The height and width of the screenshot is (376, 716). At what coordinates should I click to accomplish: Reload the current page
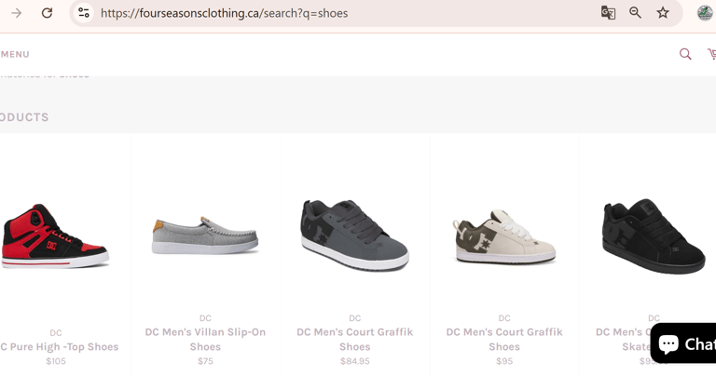click(x=48, y=13)
